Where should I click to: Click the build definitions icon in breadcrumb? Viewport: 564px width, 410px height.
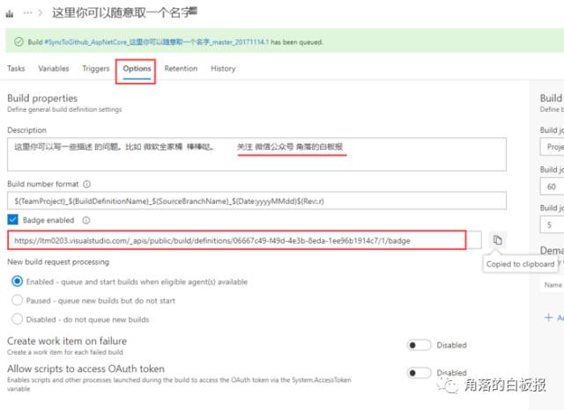pyautogui.click(x=10, y=14)
